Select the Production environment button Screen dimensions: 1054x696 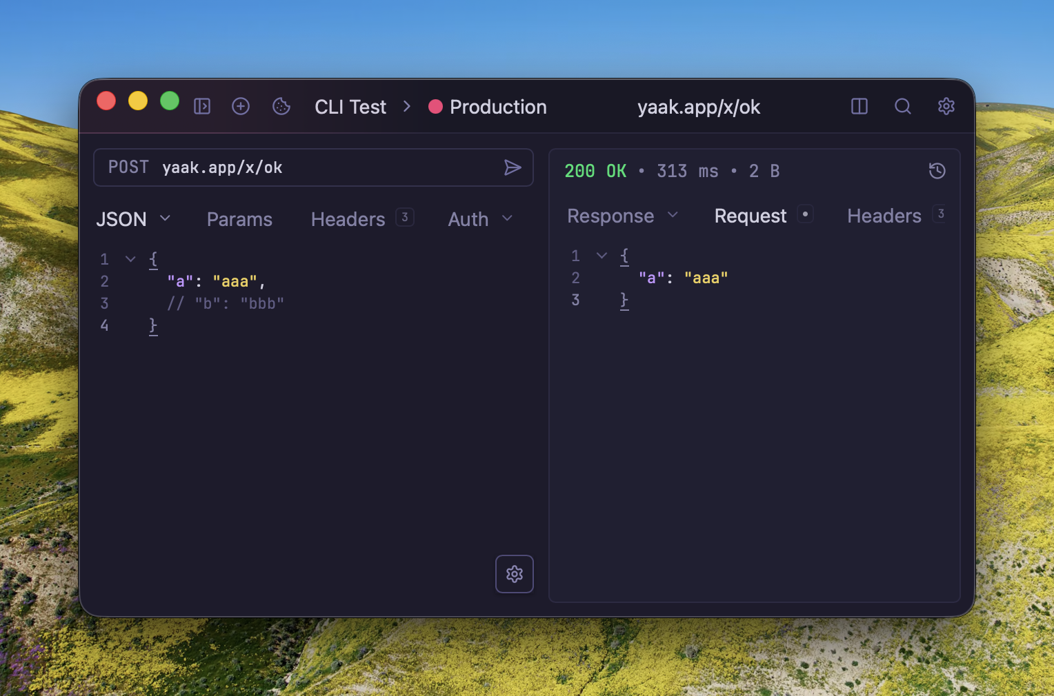click(x=497, y=107)
